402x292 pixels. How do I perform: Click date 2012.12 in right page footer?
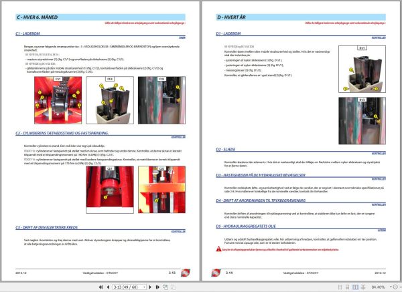(x=380, y=273)
